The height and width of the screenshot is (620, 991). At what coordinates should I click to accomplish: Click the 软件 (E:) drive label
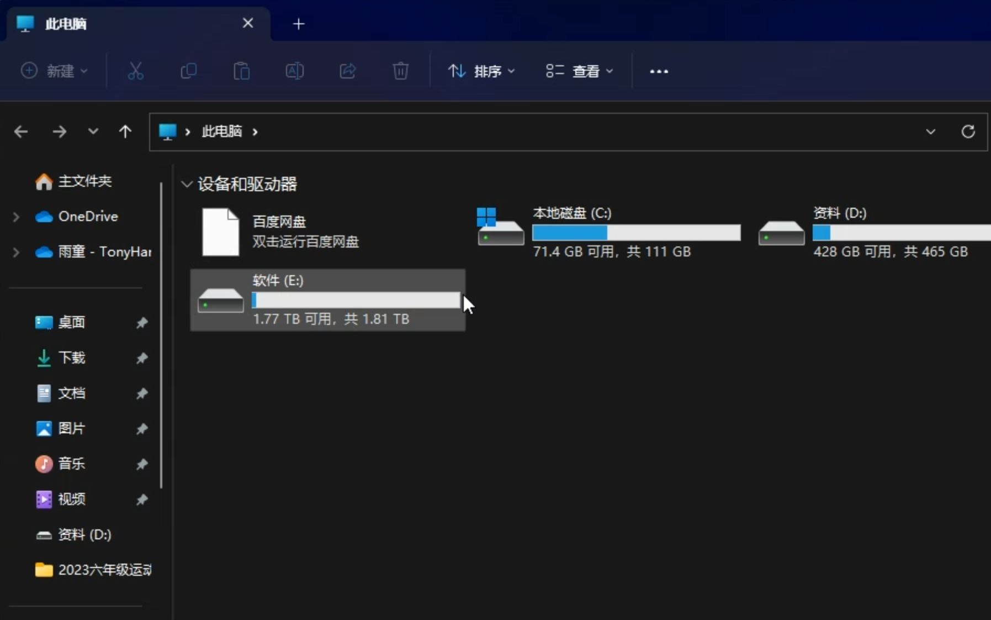click(x=278, y=281)
